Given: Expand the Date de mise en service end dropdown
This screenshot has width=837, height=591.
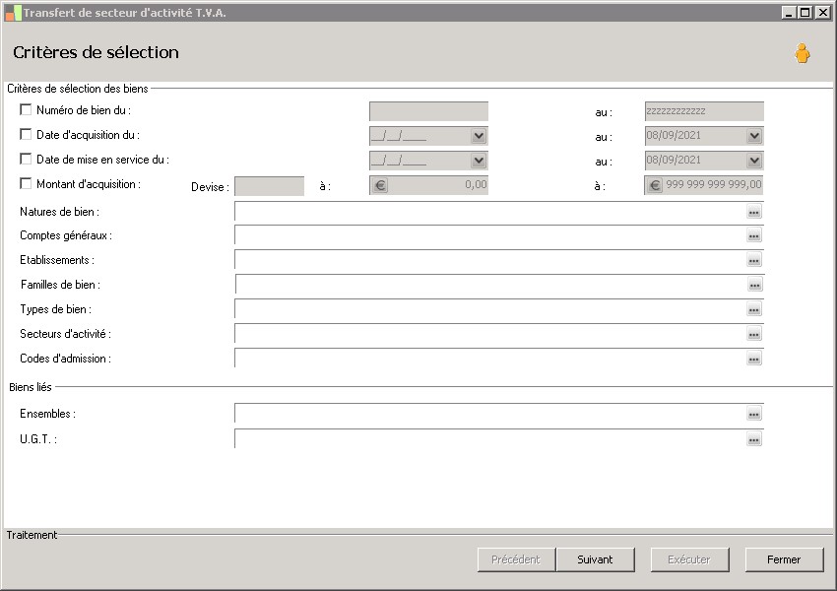Looking at the screenshot, I should [754, 161].
